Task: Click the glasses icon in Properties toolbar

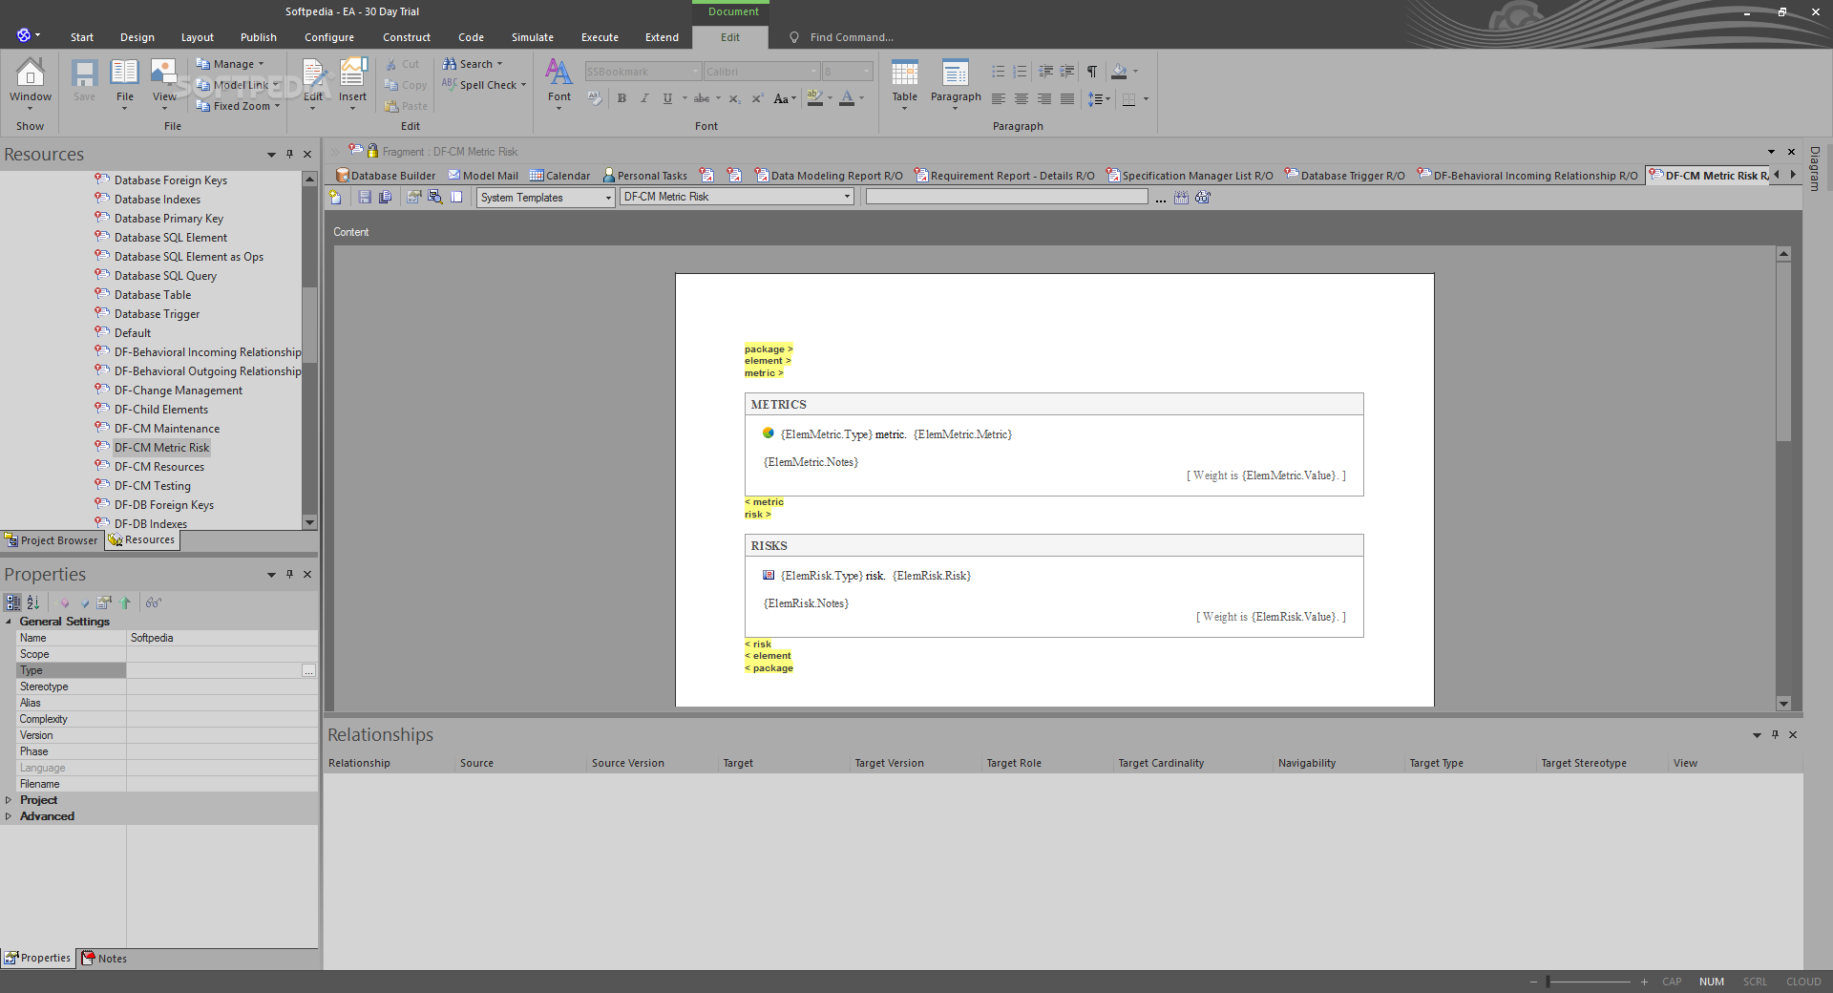Action: pyautogui.click(x=154, y=602)
